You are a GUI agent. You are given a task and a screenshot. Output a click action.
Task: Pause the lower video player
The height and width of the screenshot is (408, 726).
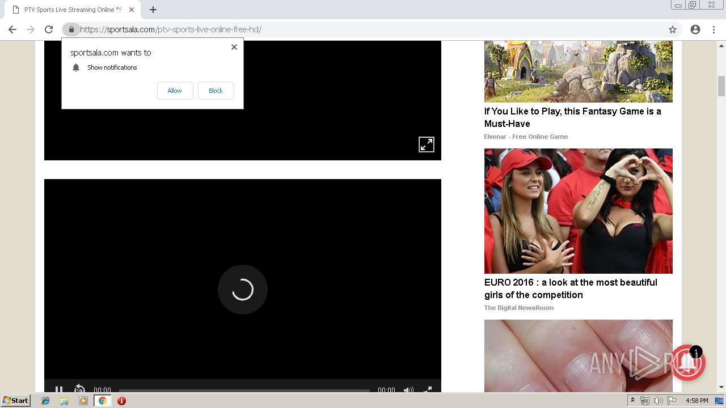(59, 390)
